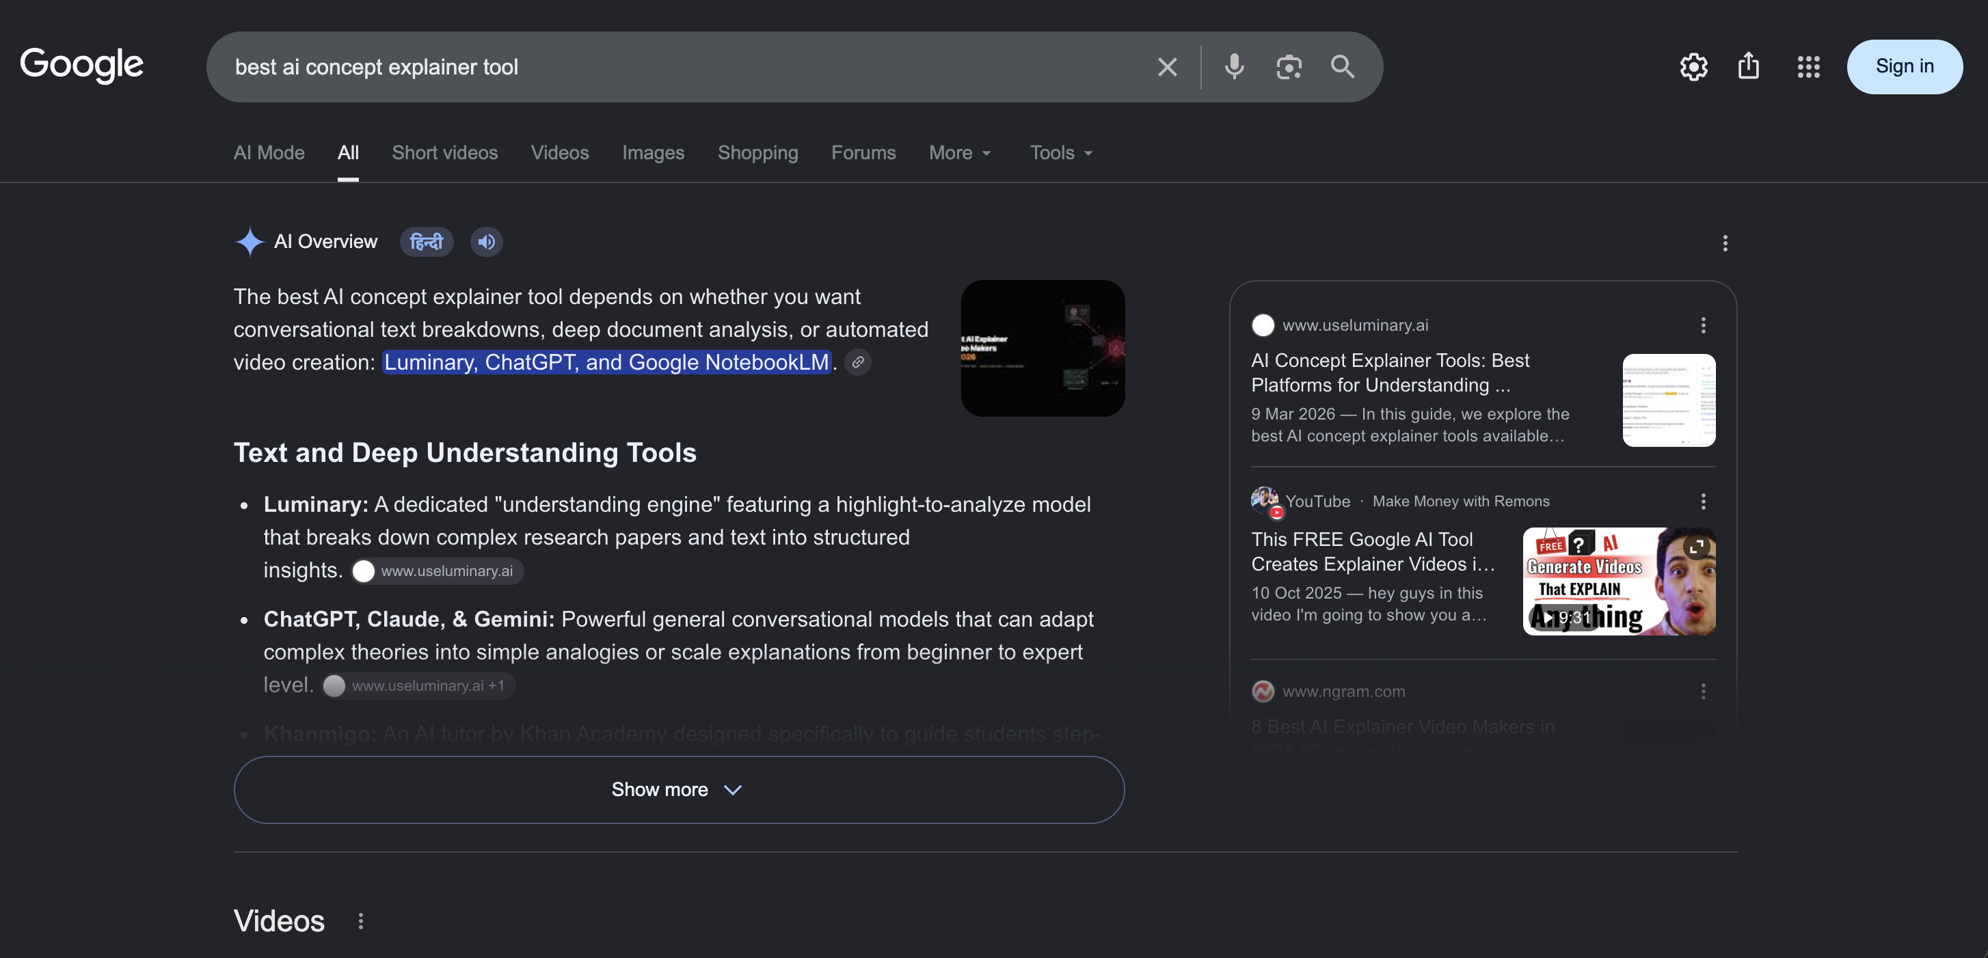The image size is (1988, 958).
Task: Click the Videos section heading
Action: coord(279,921)
